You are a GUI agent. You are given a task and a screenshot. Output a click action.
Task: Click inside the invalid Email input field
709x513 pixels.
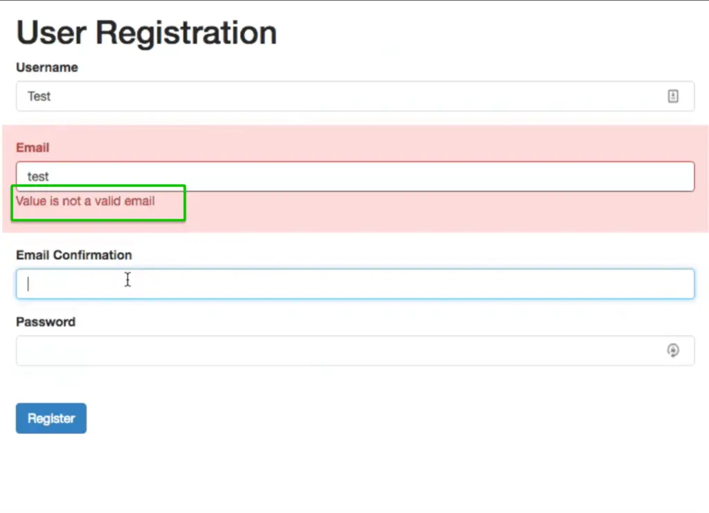click(346, 177)
